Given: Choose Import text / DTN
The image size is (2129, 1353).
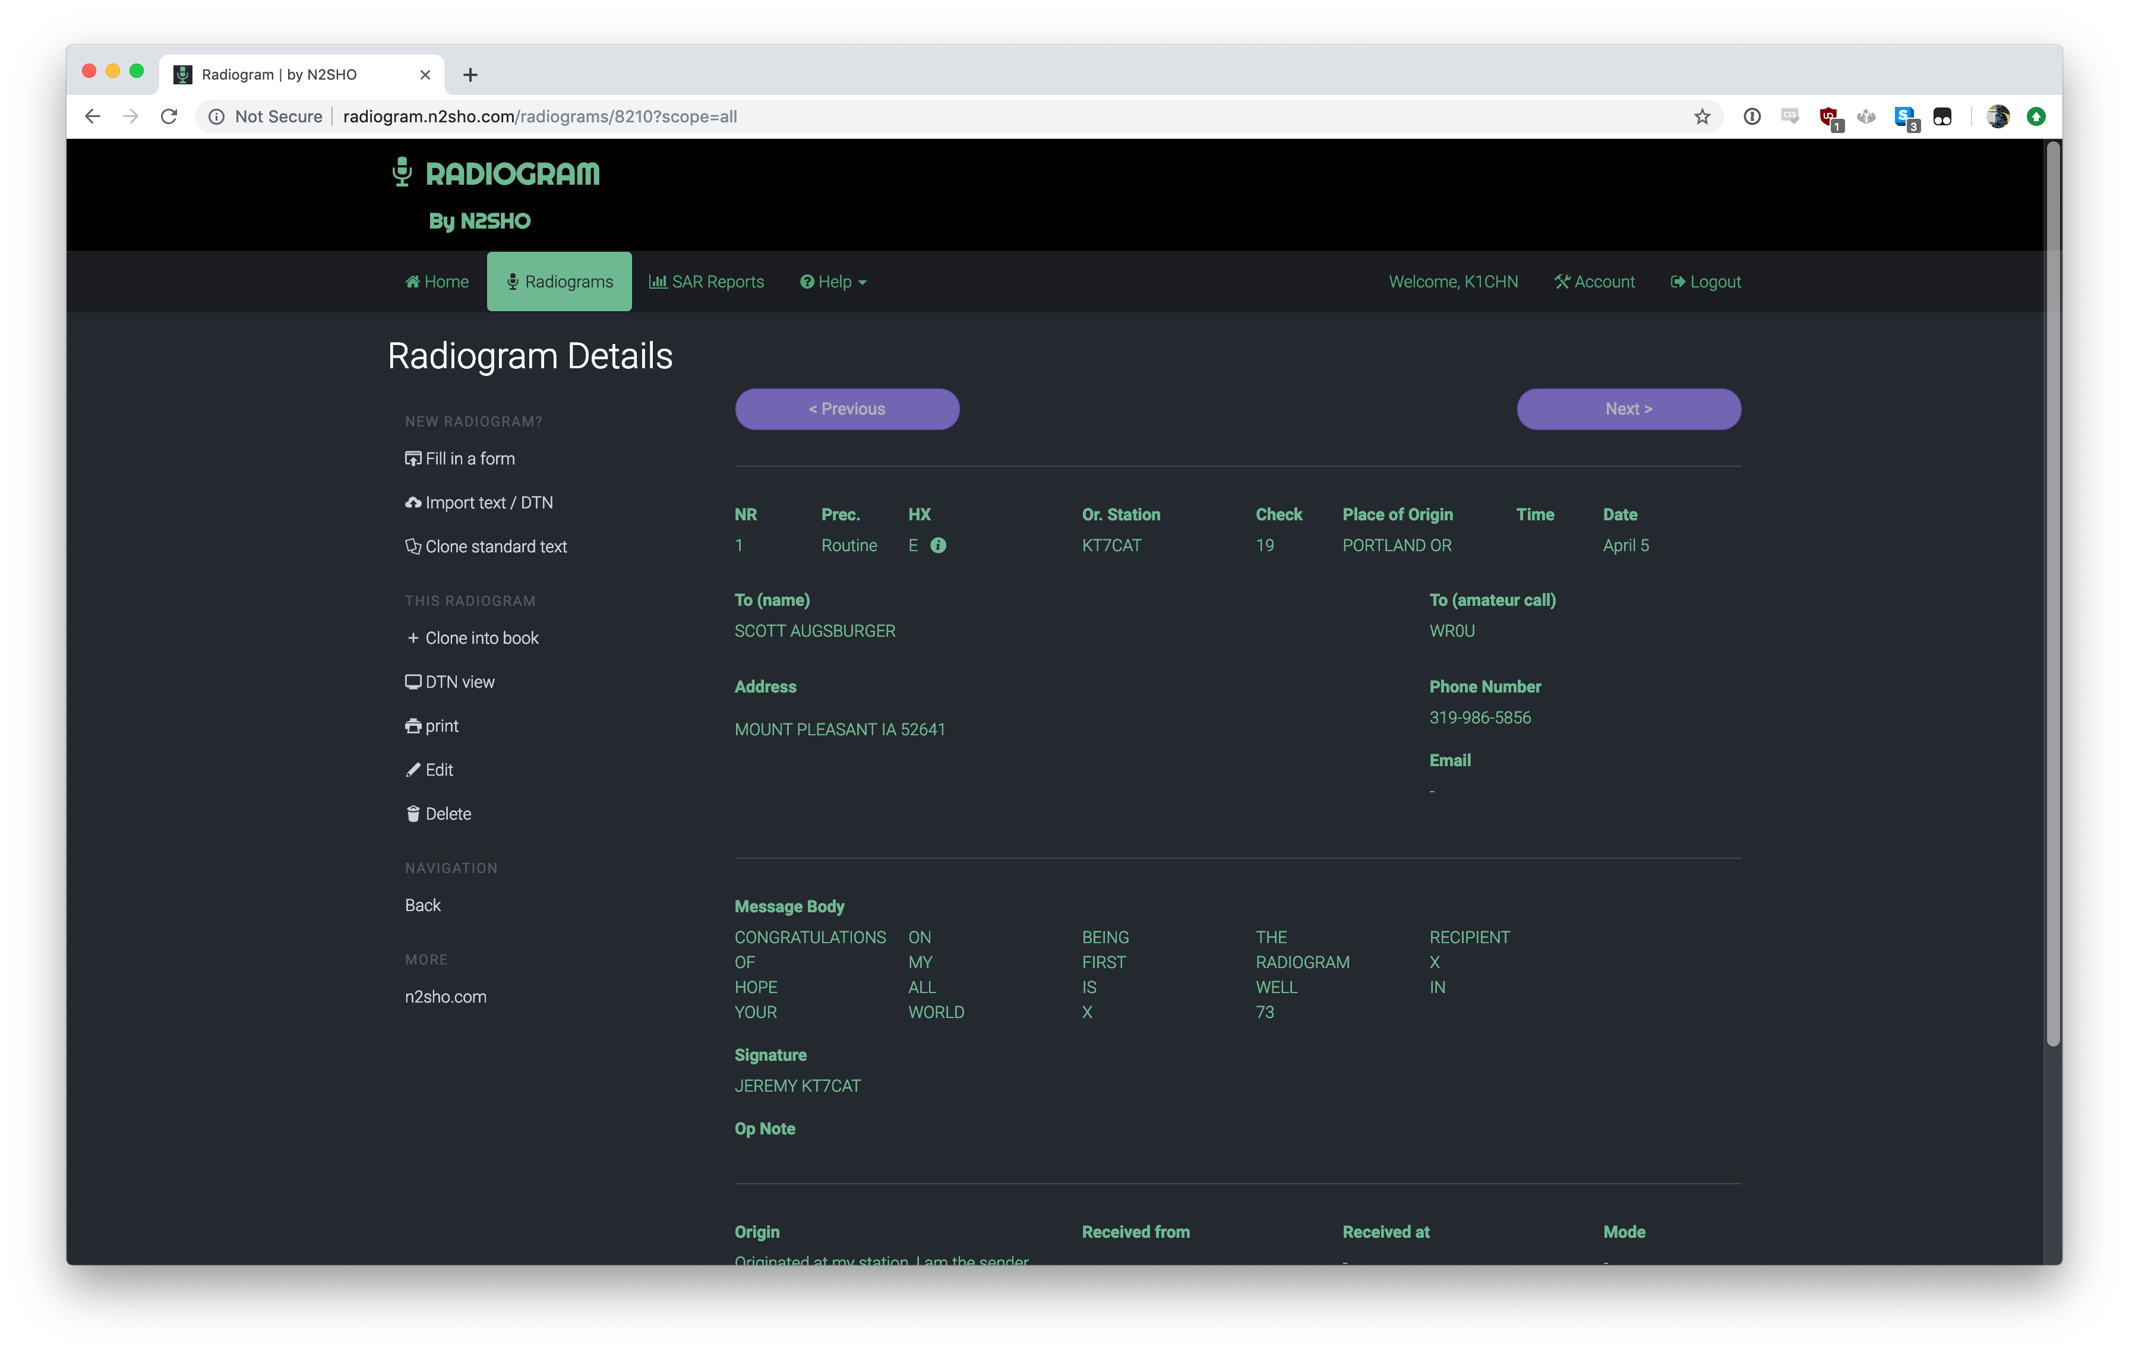Looking at the screenshot, I should [479, 502].
